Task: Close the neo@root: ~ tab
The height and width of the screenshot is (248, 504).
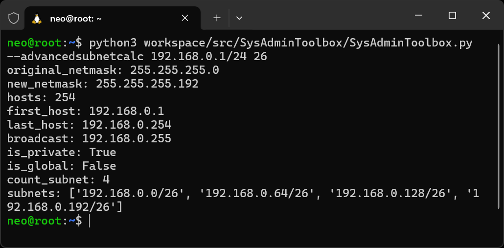Action: tap(185, 18)
